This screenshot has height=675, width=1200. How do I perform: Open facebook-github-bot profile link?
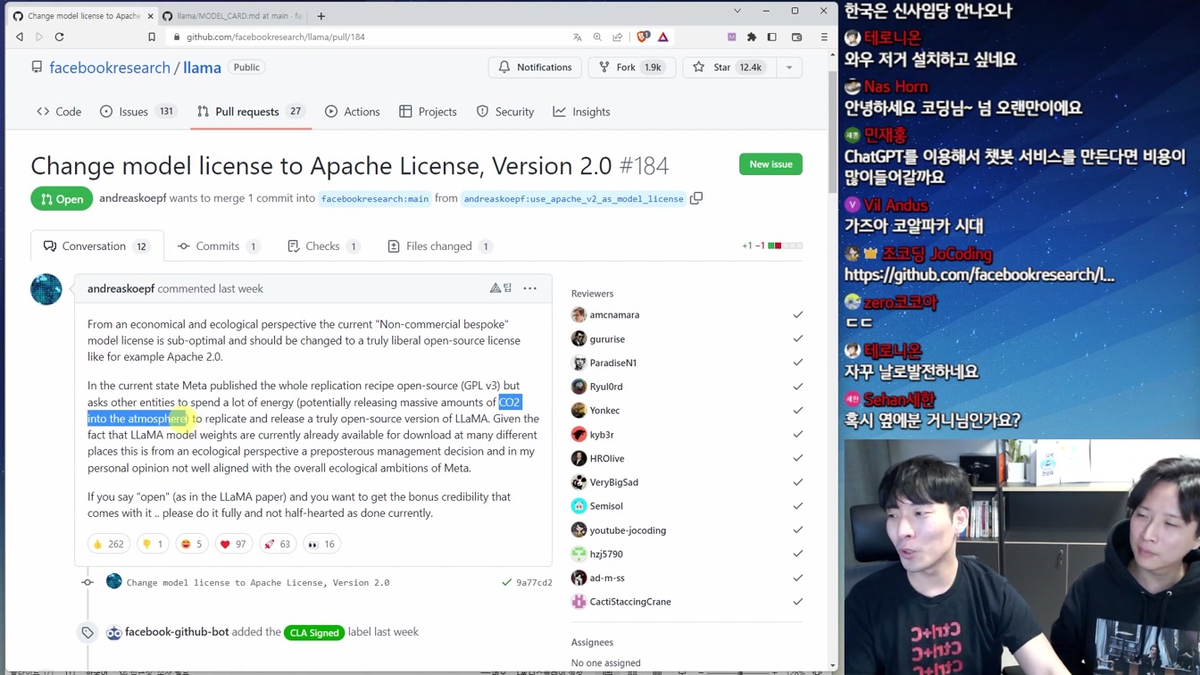pos(177,632)
